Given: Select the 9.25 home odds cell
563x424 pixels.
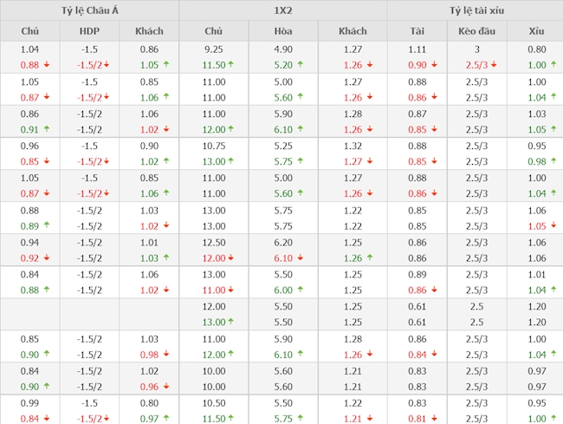Looking at the screenshot, I should pos(214,49).
